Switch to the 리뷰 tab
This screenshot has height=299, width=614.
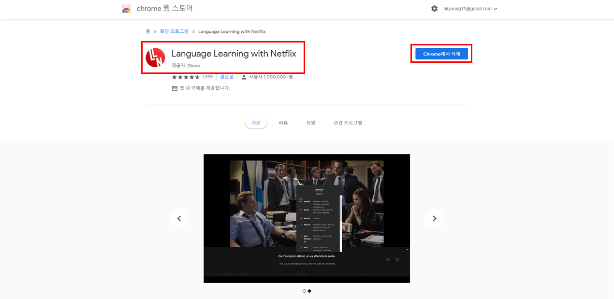pos(283,123)
